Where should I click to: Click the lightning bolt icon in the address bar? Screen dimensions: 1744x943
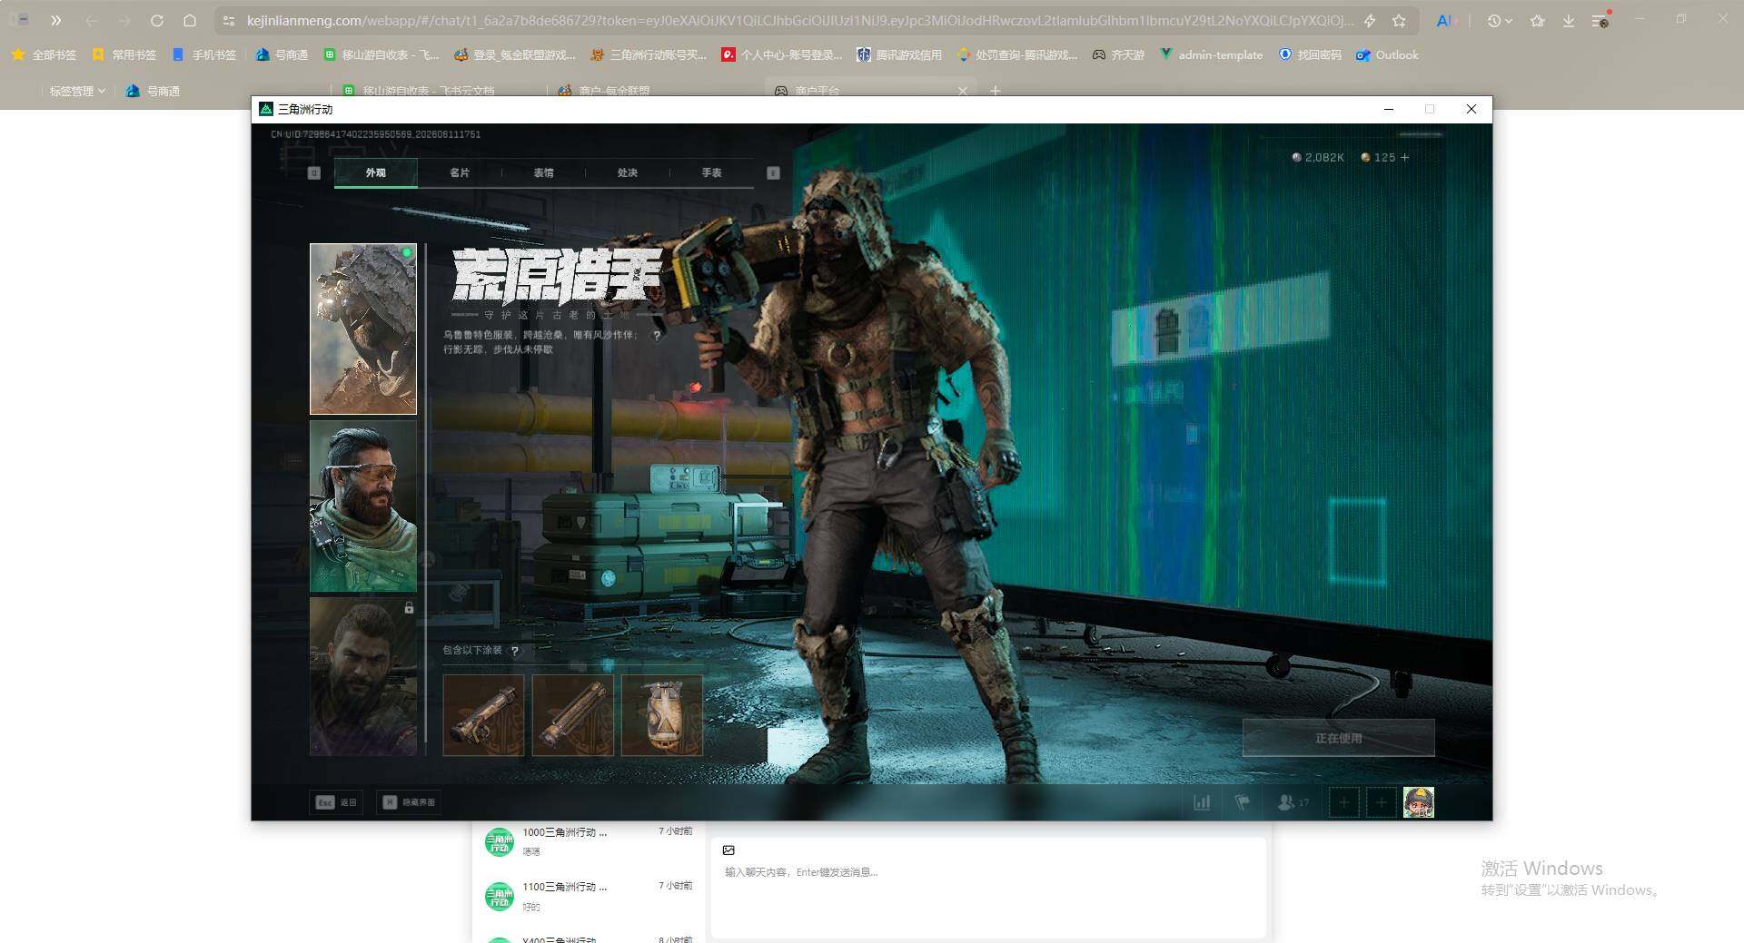(x=1369, y=20)
